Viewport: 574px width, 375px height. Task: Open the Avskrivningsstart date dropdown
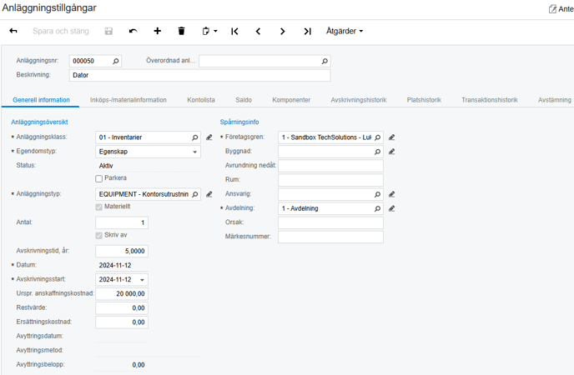[143, 280]
